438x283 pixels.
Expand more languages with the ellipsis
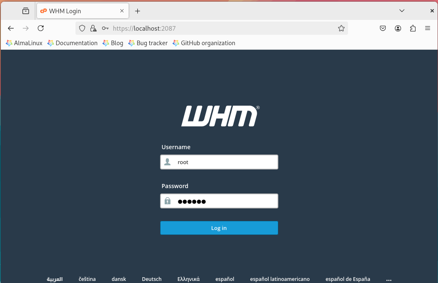pyautogui.click(x=389, y=279)
